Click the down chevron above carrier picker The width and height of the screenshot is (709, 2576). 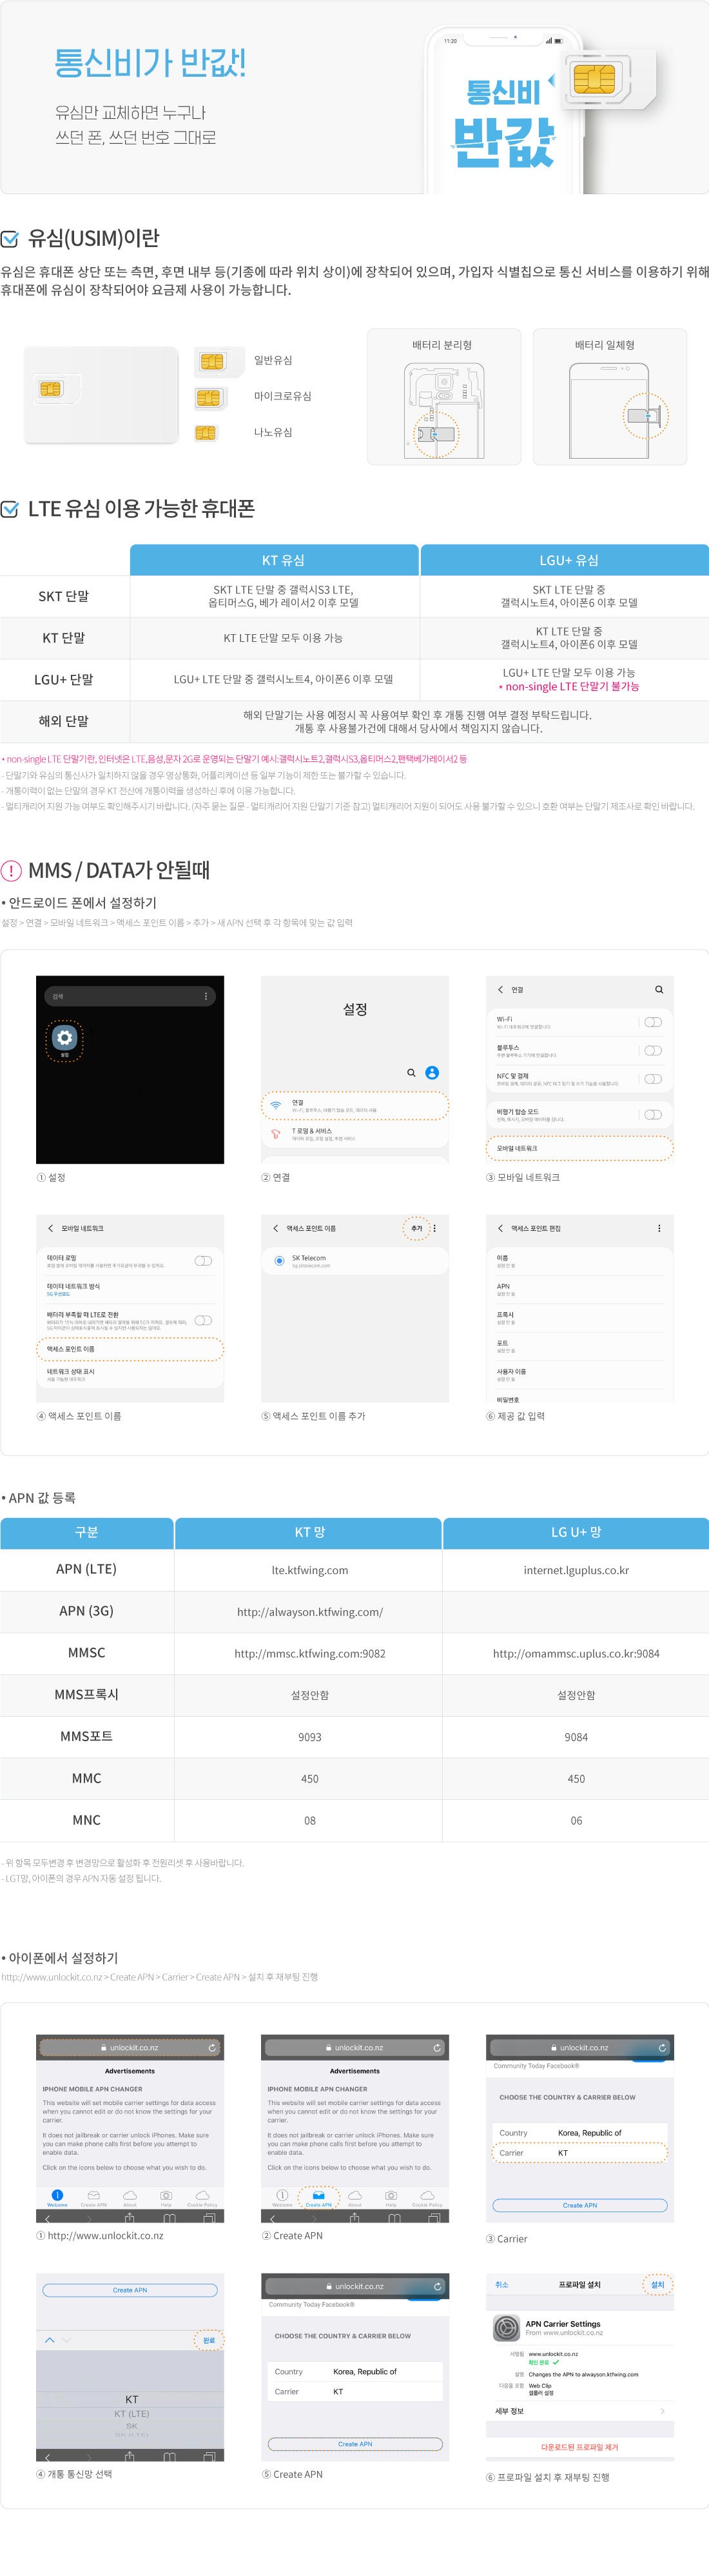coord(66,2340)
